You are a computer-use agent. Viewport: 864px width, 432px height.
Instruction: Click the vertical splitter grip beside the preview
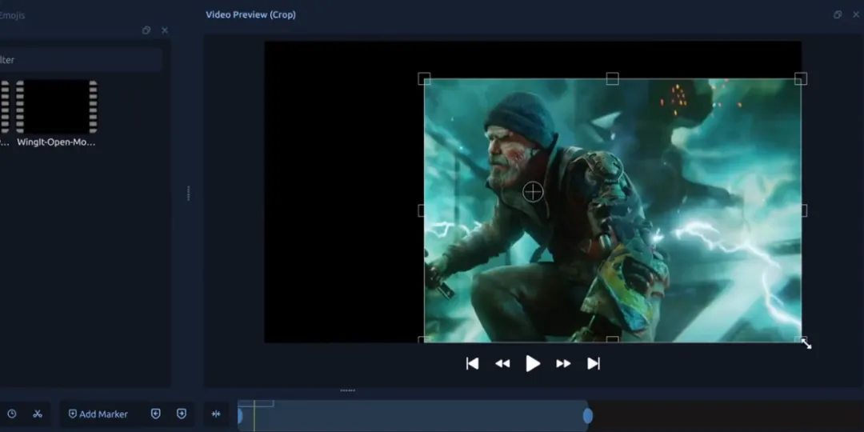[x=189, y=193]
